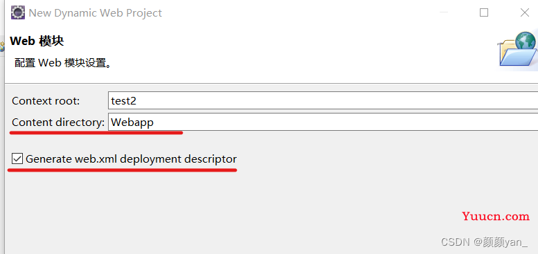
Task: Click the 'Web 模块' heading
Action: click(x=37, y=41)
